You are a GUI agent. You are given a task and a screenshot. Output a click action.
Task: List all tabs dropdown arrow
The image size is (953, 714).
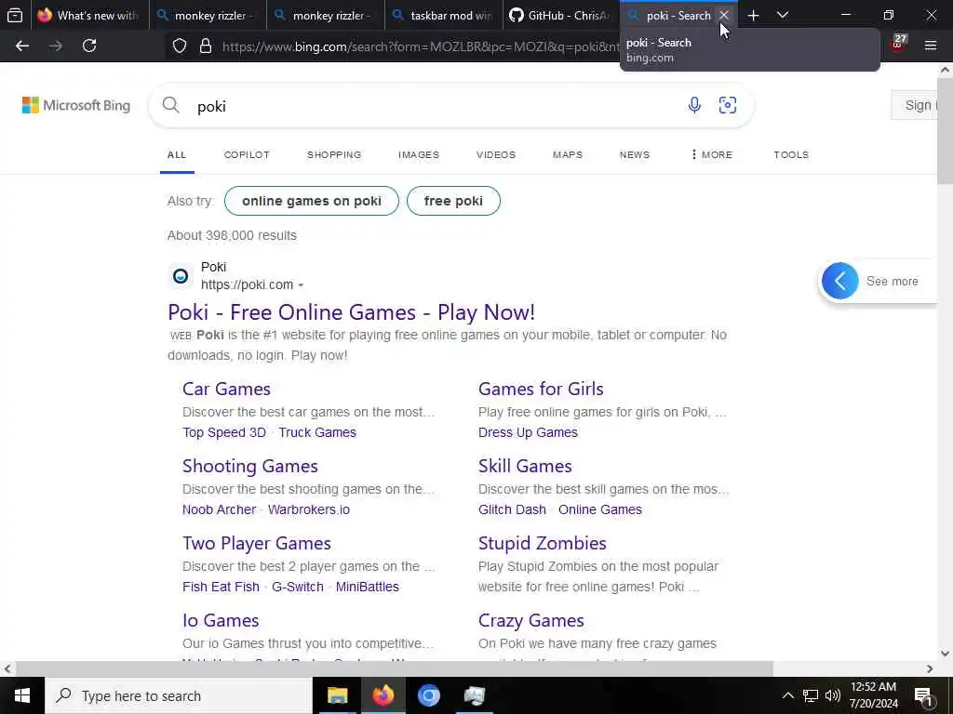coord(783,15)
